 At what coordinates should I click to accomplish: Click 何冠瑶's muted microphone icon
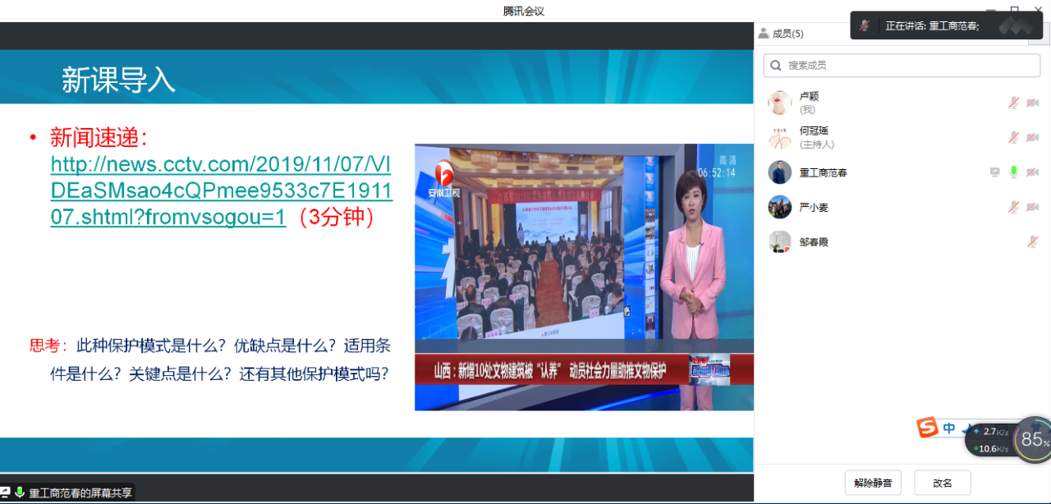pos(1014,137)
